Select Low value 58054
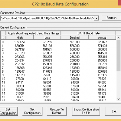 (47, 82)
